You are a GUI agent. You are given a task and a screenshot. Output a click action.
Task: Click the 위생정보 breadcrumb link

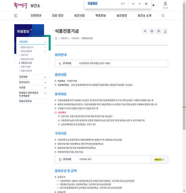click(x=64, y=38)
